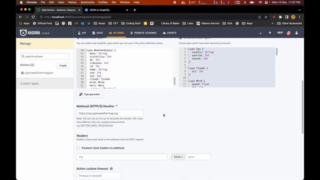Open the Help menu in Hasura
Viewport: 320px width, 180px height.
click(280, 32)
